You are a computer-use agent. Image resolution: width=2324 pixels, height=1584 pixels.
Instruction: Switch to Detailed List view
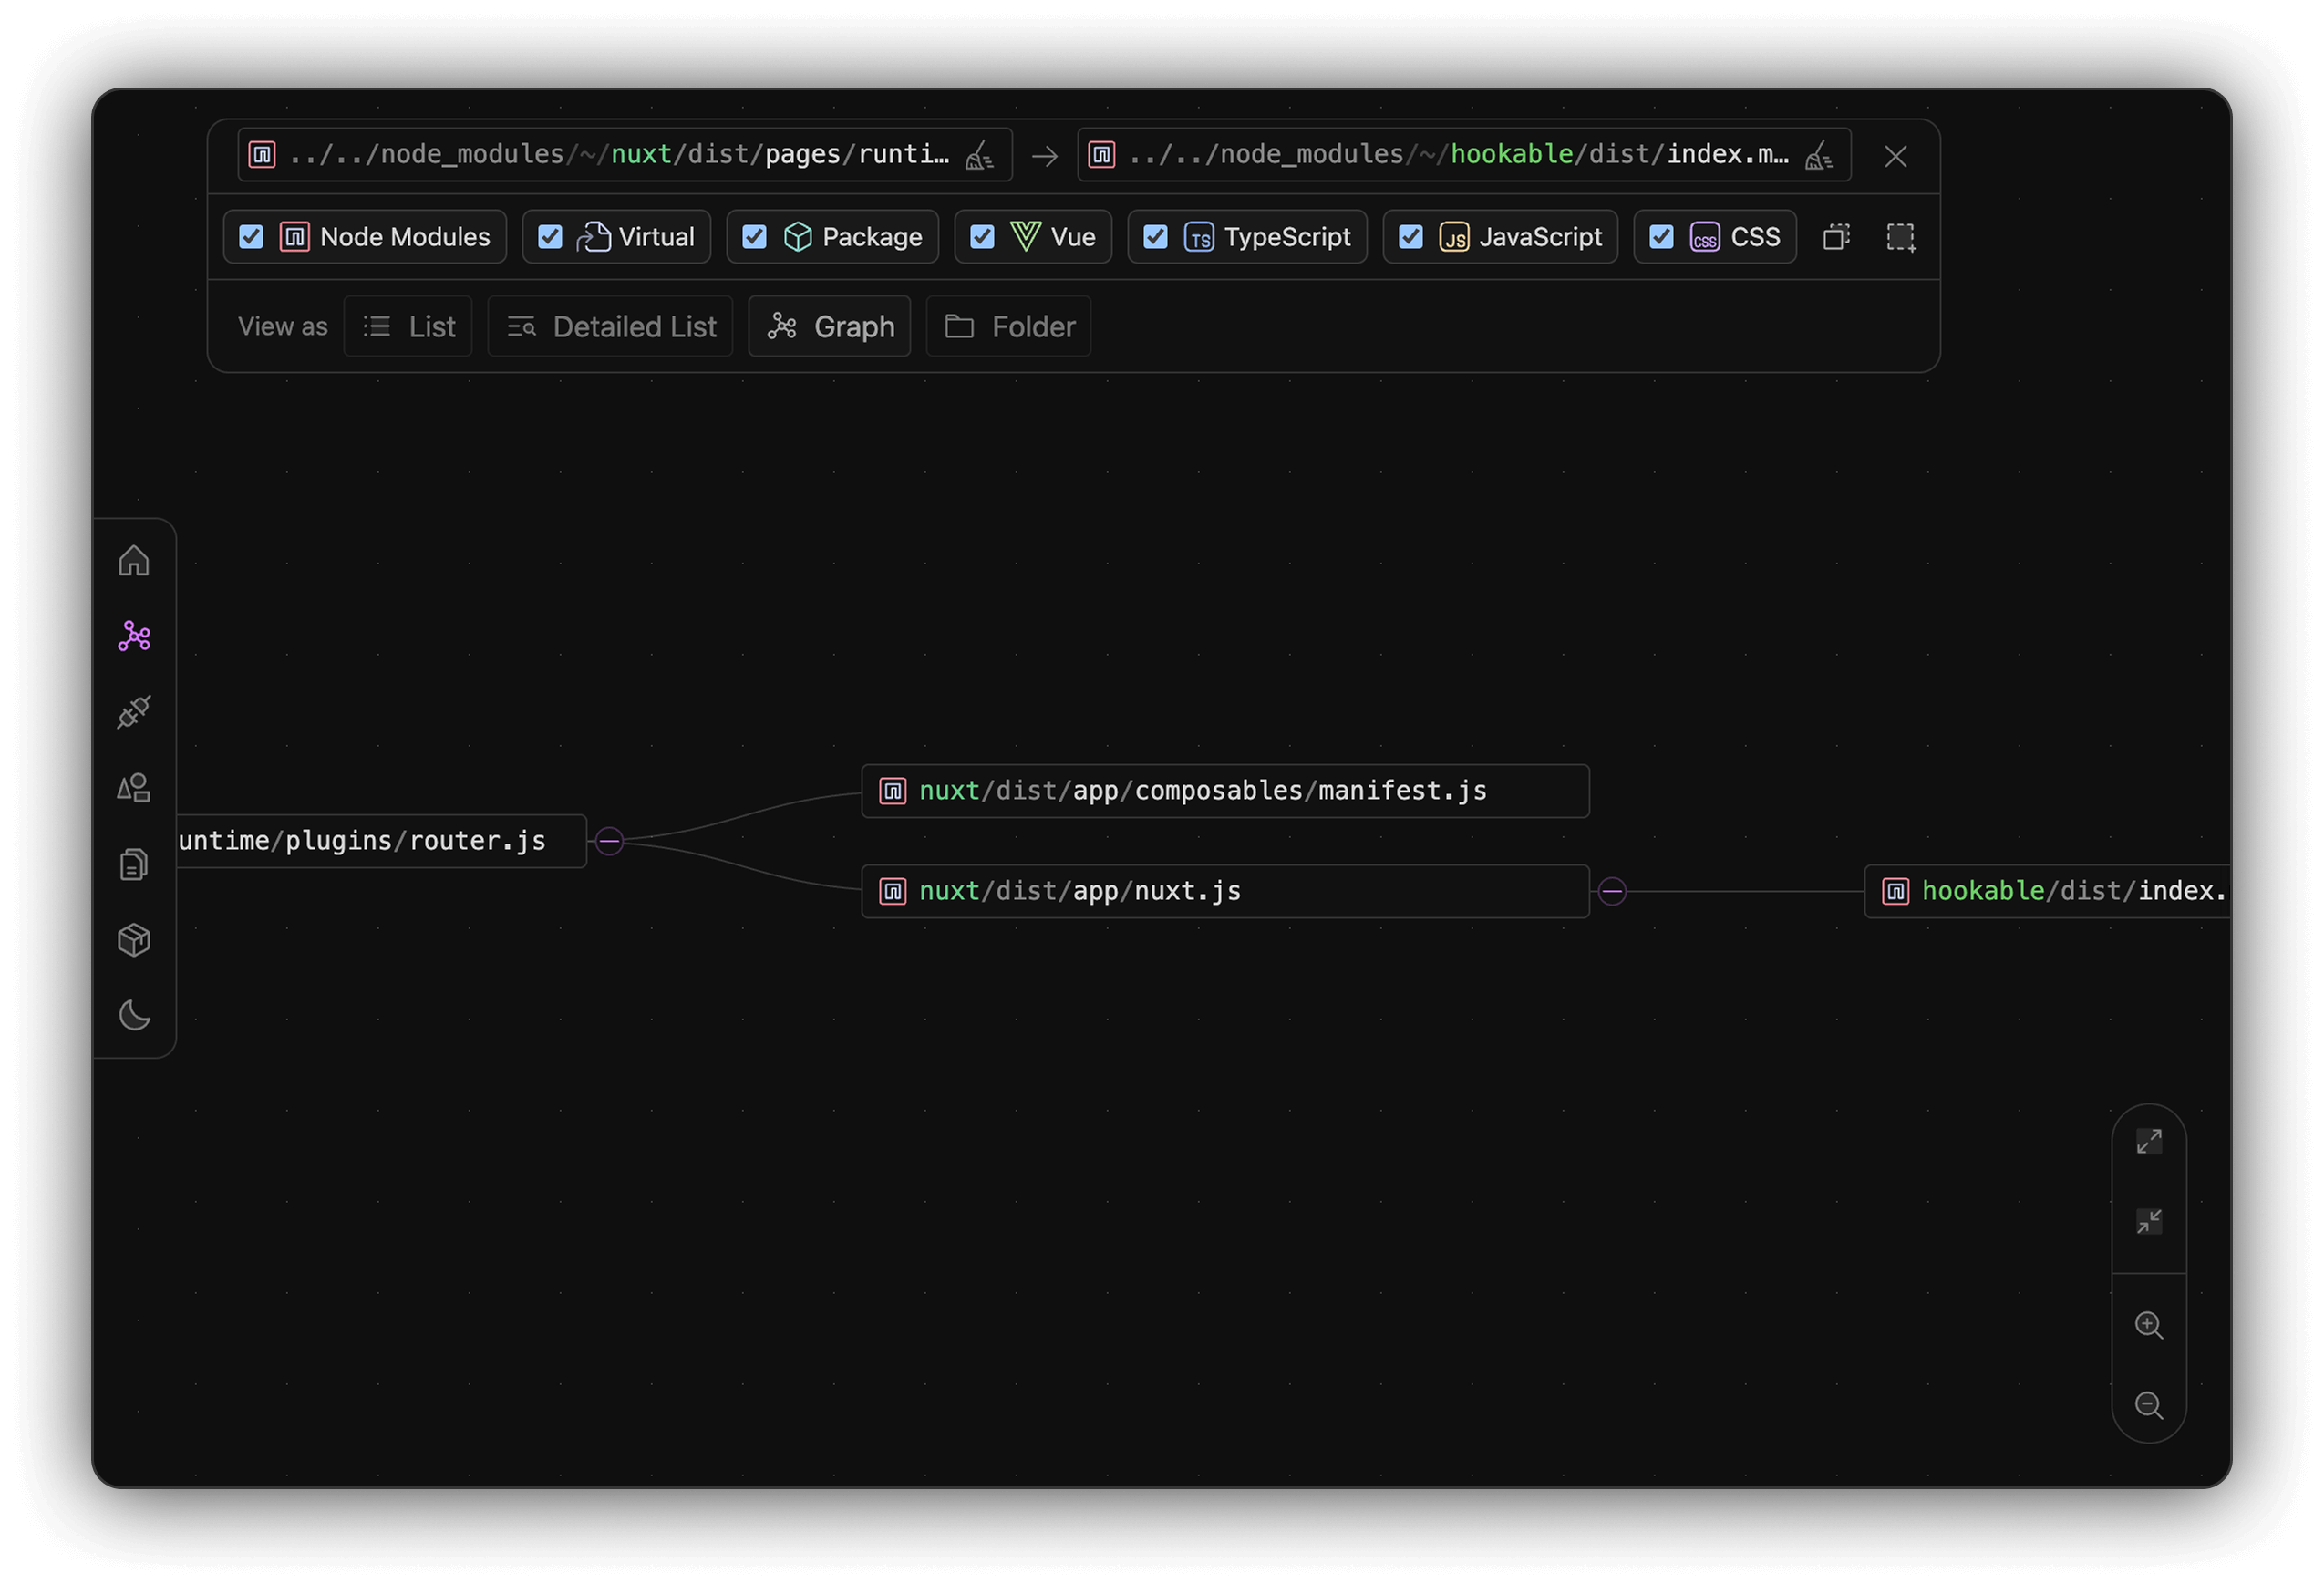point(610,326)
